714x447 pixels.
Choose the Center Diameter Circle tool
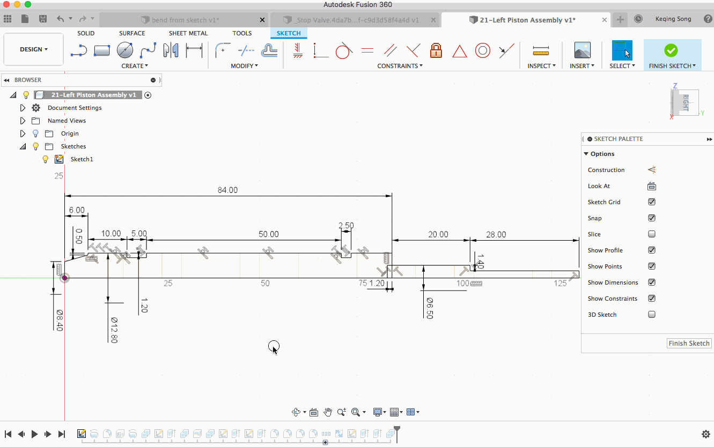(125, 51)
